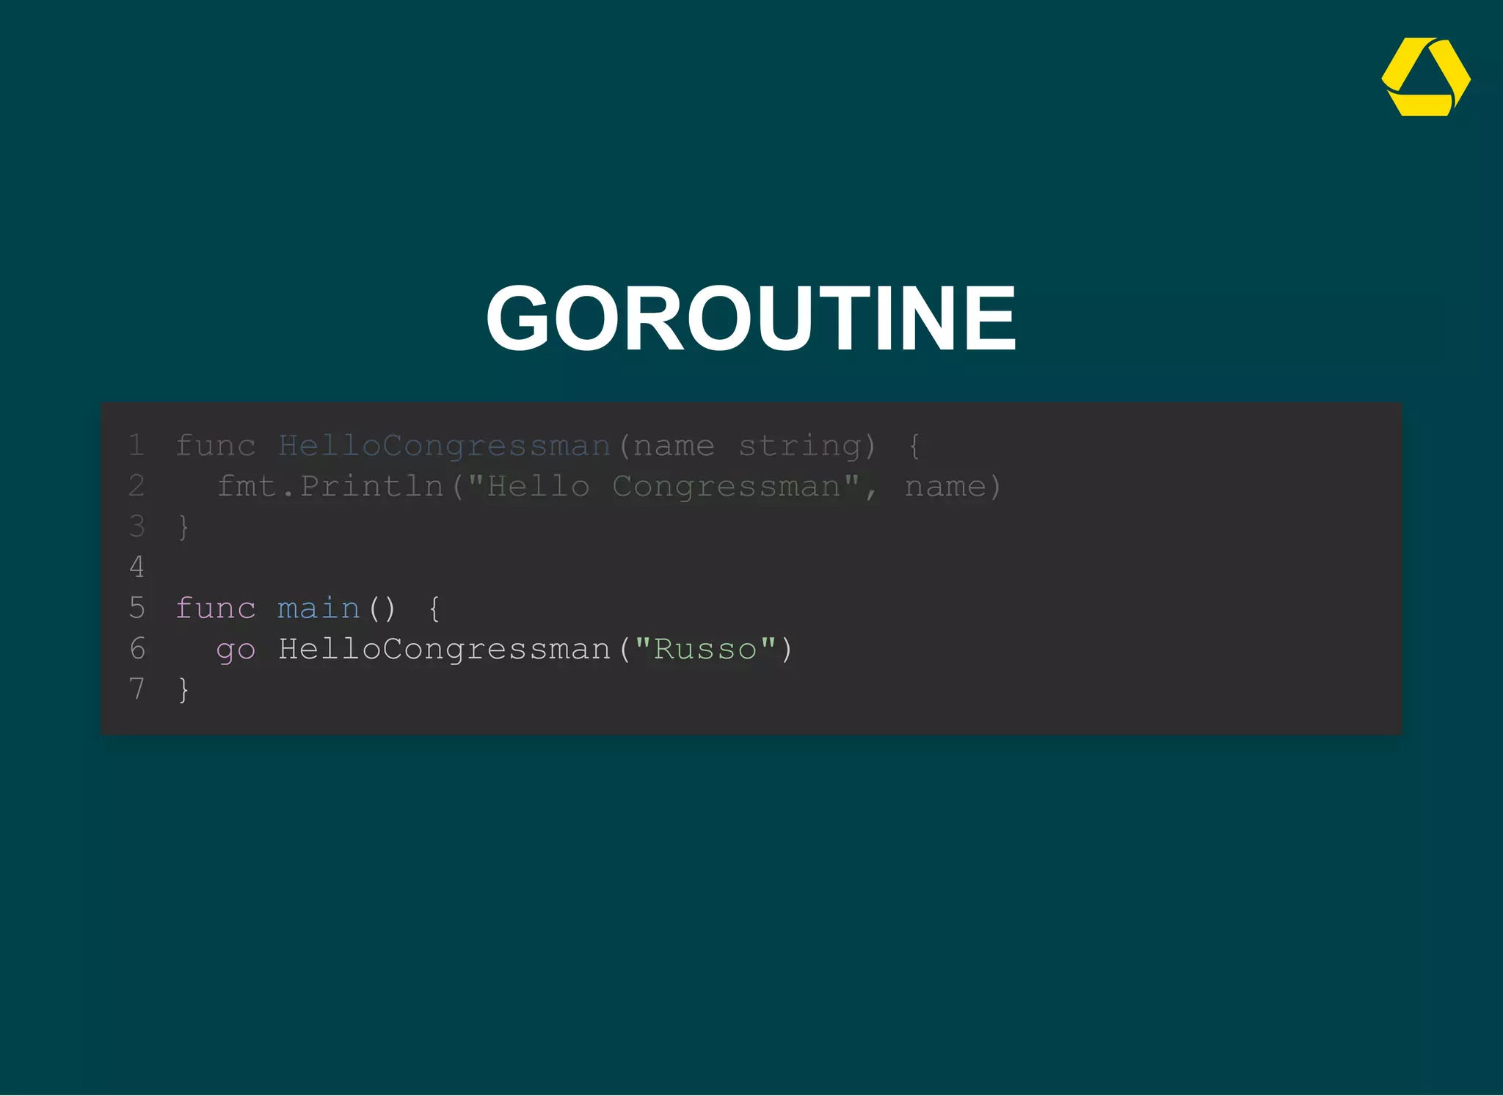Screen dimensions: 1503x1096
Task: Click the func keyword on line 5
Action: 216,608
